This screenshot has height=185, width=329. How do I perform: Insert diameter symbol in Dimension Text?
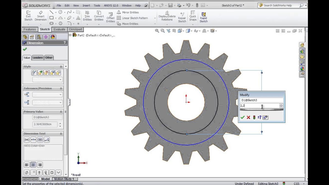coord(26,173)
